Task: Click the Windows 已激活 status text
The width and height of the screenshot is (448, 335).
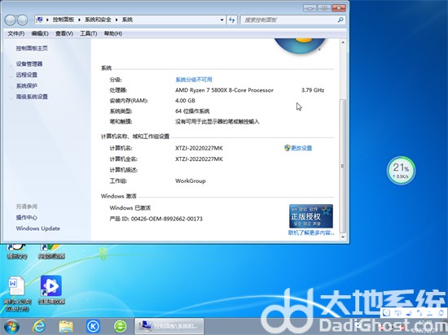Action: pos(130,208)
